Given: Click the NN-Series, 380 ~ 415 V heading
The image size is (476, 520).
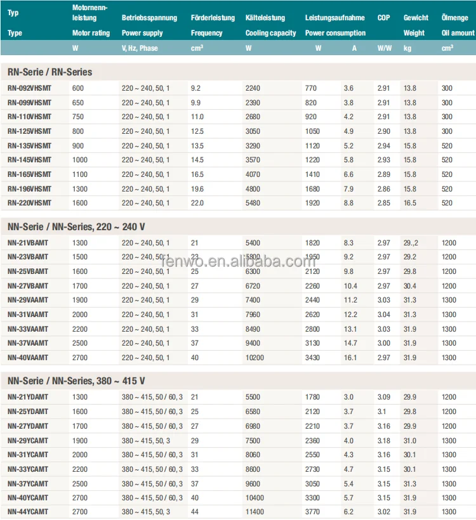Looking at the screenshot, I should click(x=76, y=381).
